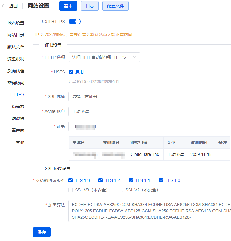Click the 备注 column header
Viewport: 231px width, 241px height.
click(223, 142)
